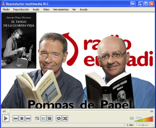Stop playback with the stop button
This screenshot has height=128, width=156.
[x=22, y=119]
